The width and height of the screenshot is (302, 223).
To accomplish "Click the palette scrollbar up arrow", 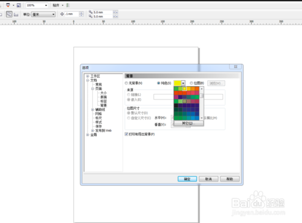I will pyautogui.click(x=202, y=89).
